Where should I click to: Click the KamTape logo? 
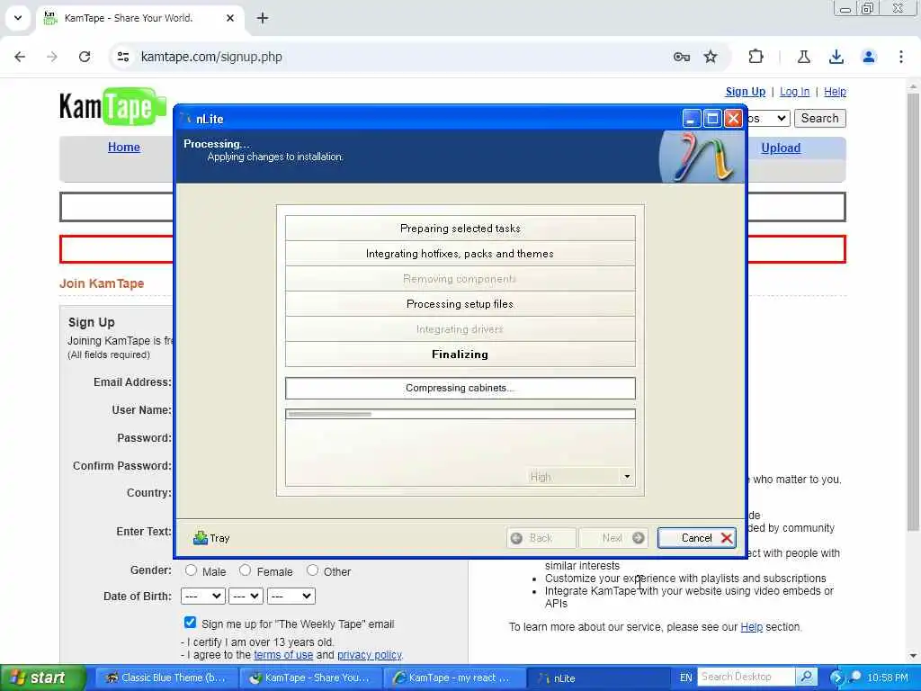click(x=112, y=106)
